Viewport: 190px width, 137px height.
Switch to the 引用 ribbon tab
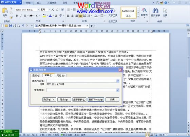(x=65, y=3)
